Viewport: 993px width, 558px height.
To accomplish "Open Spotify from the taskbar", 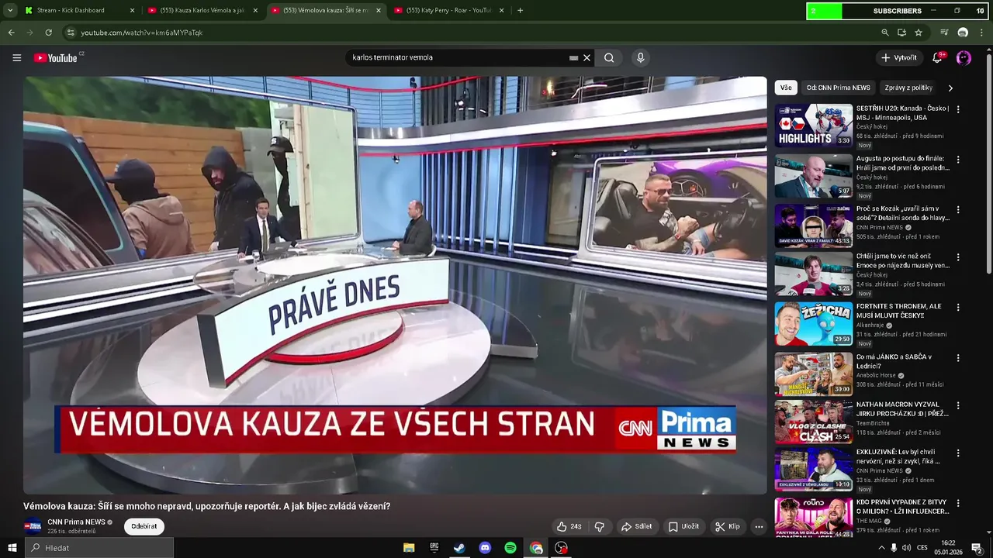I will point(510,548).
